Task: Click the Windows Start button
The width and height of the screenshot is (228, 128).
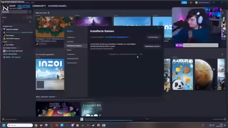Action: click(x=4, y=125)
